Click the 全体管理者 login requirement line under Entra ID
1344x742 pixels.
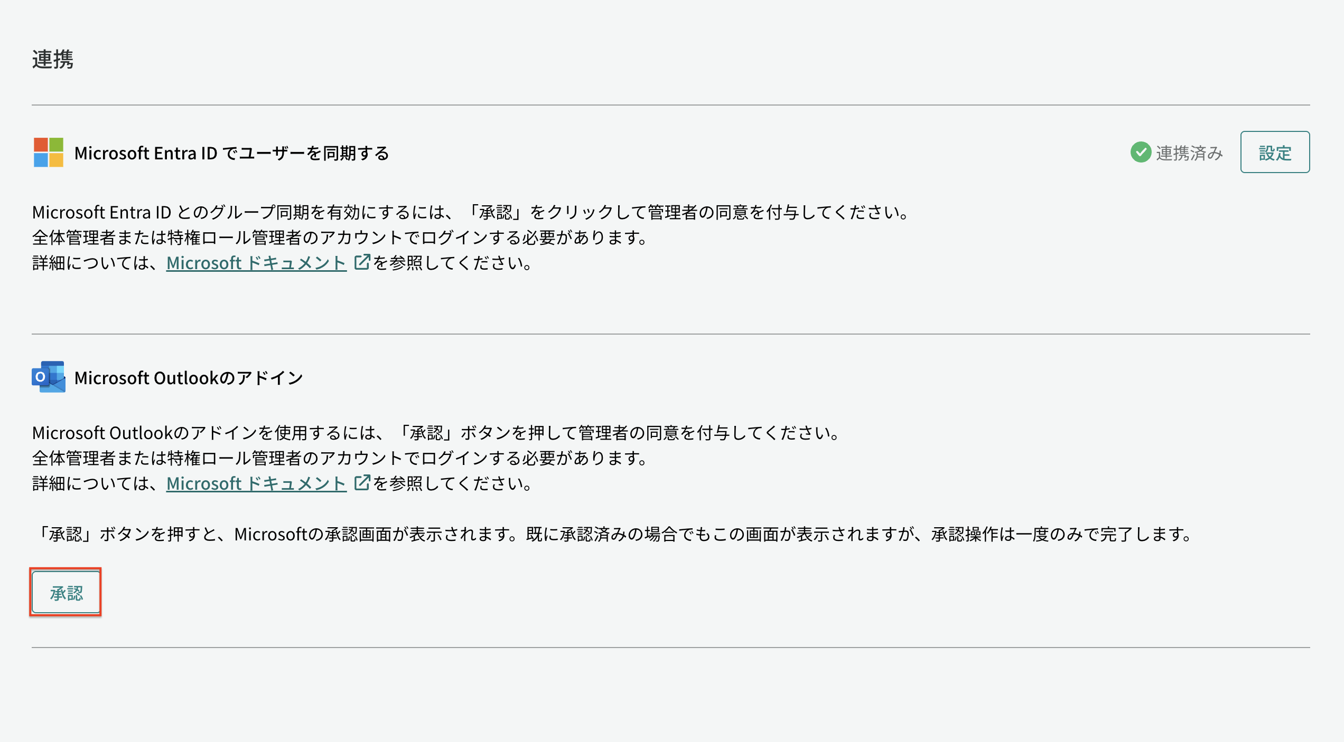pos(340,237)
